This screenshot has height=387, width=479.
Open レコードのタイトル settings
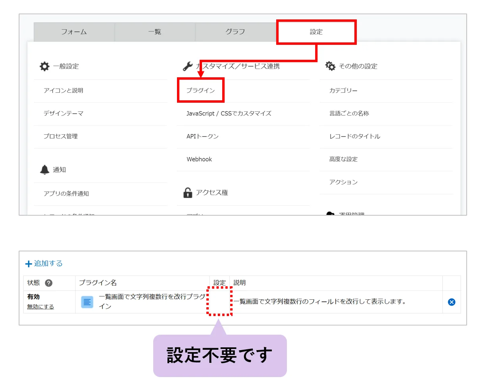tap(355, 136)
